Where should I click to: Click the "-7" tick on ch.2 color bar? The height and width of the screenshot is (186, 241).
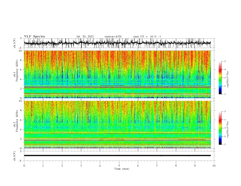tap(225, 144)
